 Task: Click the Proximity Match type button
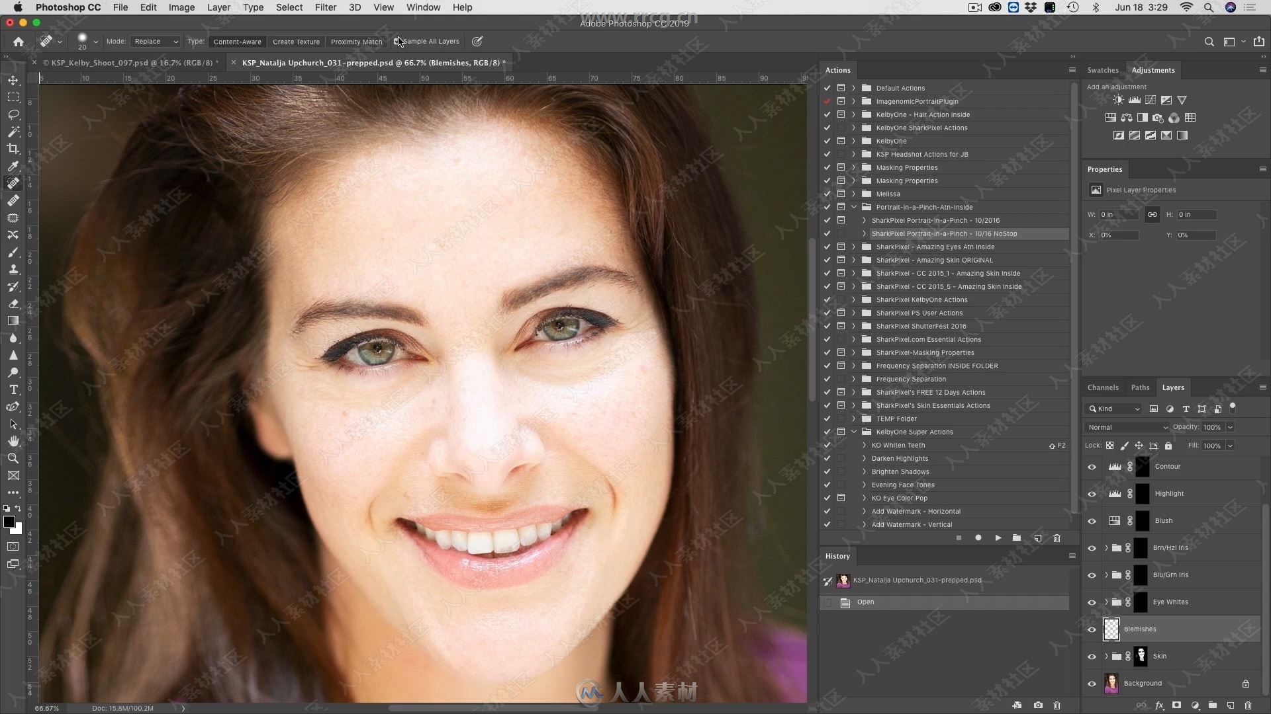[x=356, y=41]
